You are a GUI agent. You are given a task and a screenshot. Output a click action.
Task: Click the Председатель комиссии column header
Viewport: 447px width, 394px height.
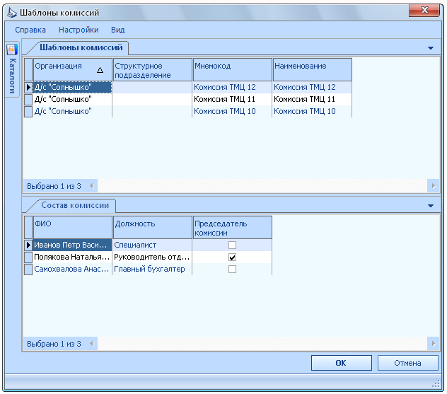point(232,228)
